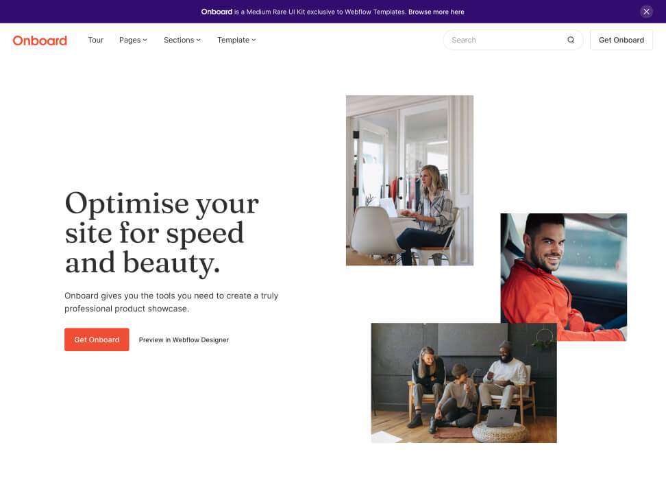Follow the Browse more here banner link
Screen dimensions: 666x500
click(436, 12)
